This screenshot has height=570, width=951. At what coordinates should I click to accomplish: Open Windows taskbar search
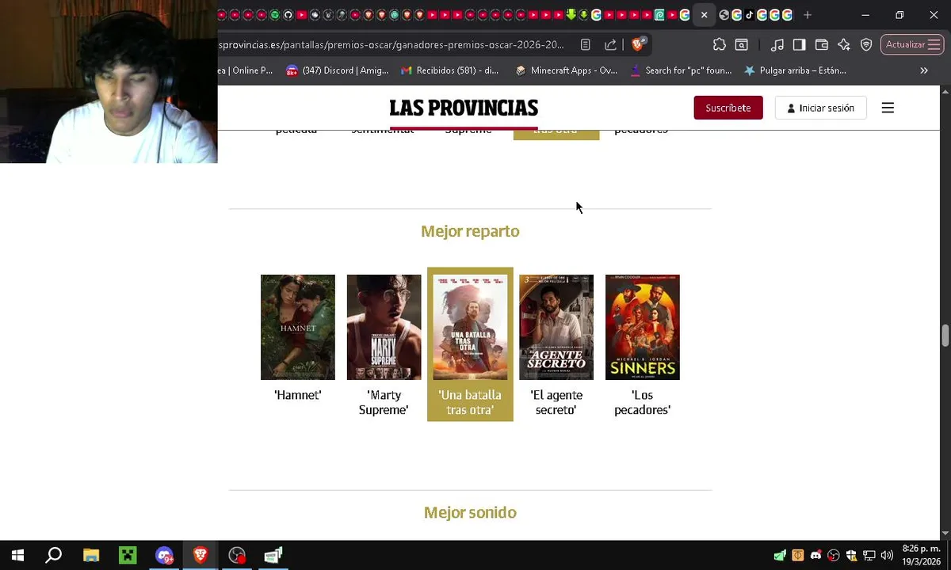coord(54,556)
